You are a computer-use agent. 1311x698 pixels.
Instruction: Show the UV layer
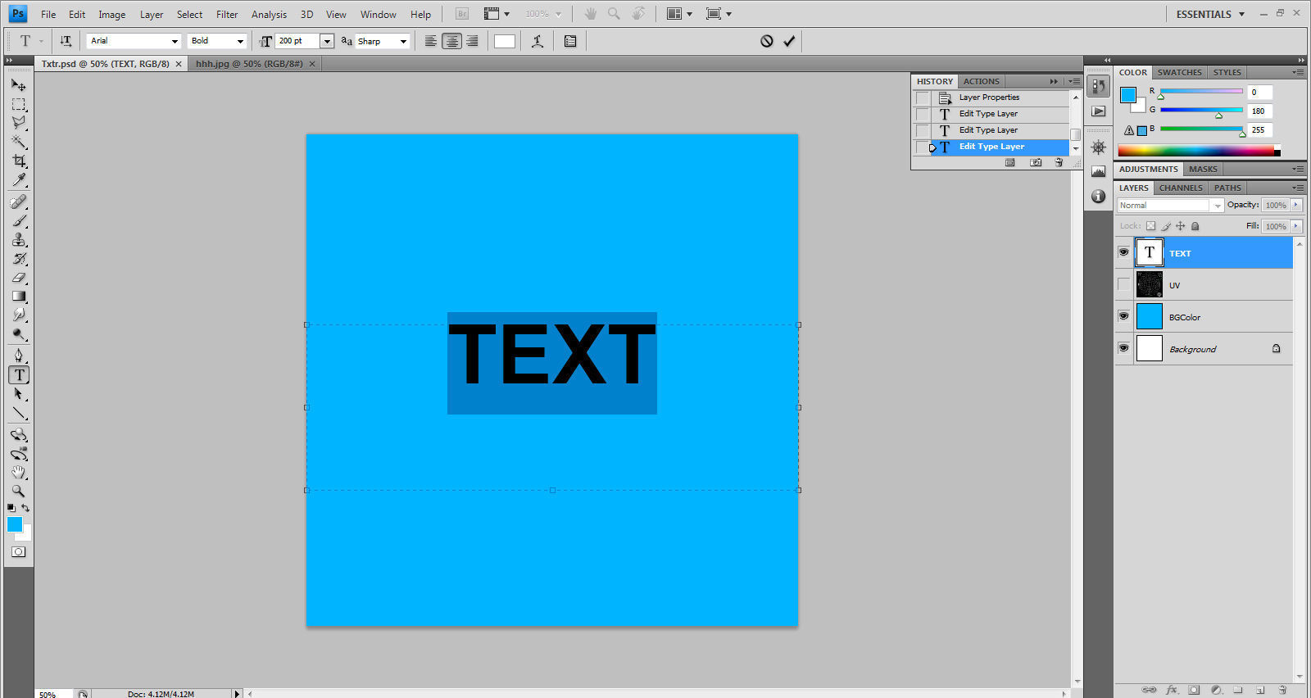pos(1123,284)
